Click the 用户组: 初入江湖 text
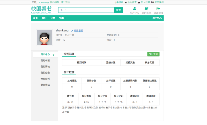 (65, 35)
